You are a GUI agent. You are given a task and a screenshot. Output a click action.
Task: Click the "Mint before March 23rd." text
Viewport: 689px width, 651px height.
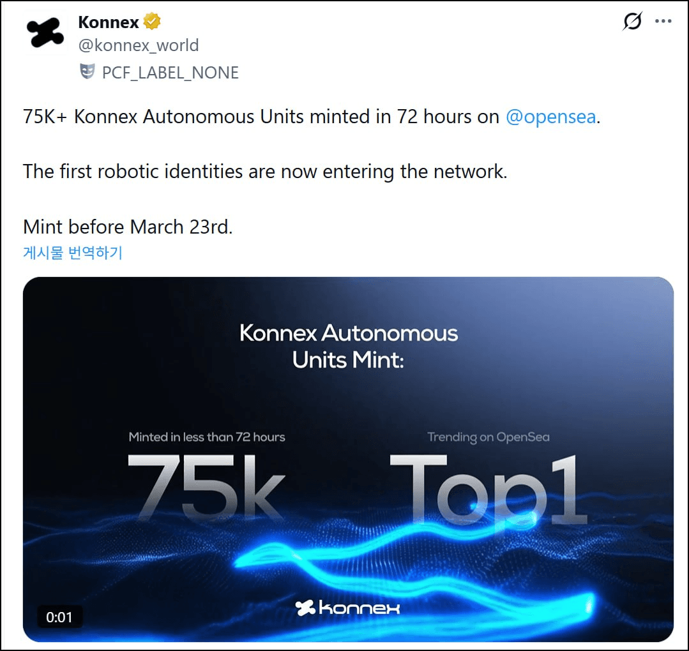coord(128,227)
